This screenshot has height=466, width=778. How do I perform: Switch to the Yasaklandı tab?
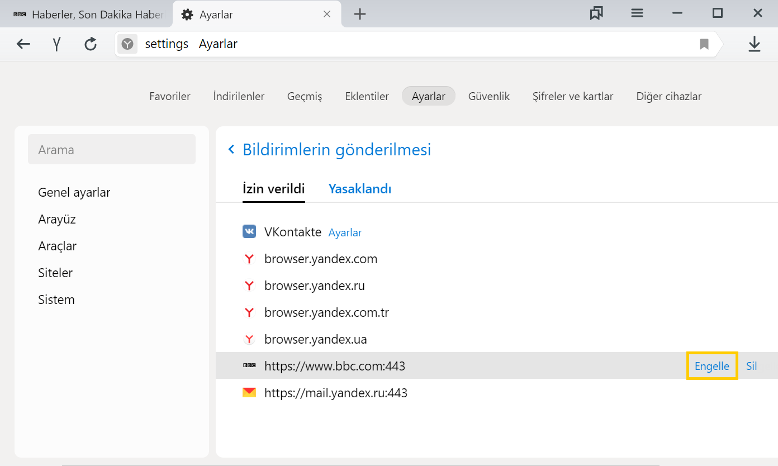(x=360, y=189)
